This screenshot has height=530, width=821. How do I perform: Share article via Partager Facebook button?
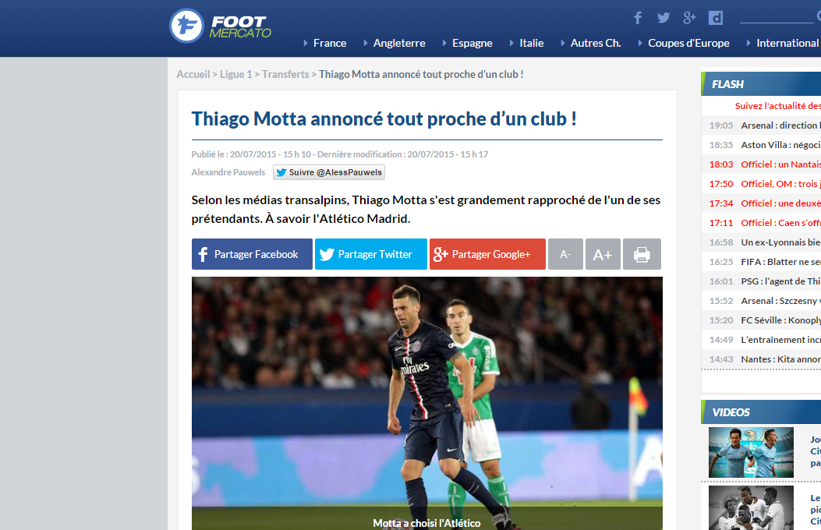pos(252,254)
